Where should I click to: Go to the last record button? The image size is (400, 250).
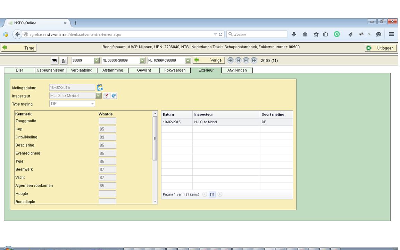pos(246,60)
